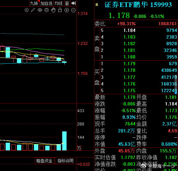Viewport: 178px width, 171px height.
Task: Open the toolbox briefcase icon
Action: pyautogui.click(x=47, y=10)
